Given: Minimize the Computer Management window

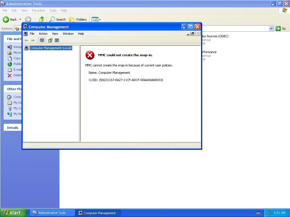Looking at the screenshot, I should (x=184, y=27).
